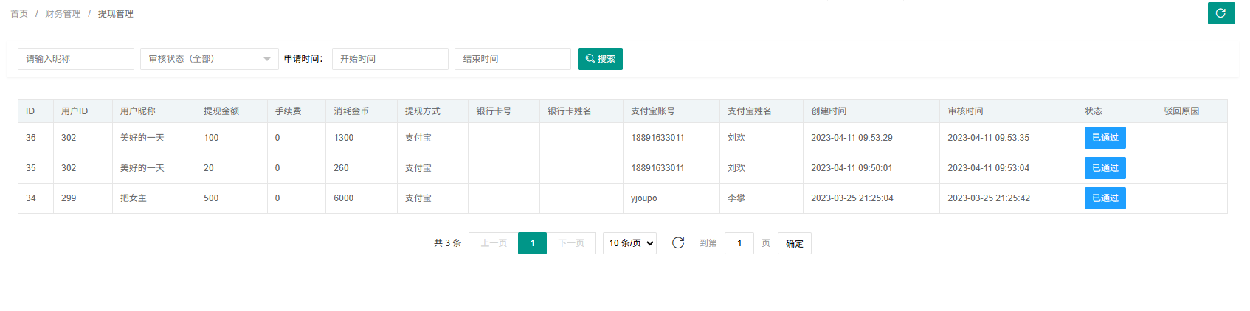Screen dimensions: 1250x311
Task: Click the jump-to page number input
Action: [x=739, y=243]
